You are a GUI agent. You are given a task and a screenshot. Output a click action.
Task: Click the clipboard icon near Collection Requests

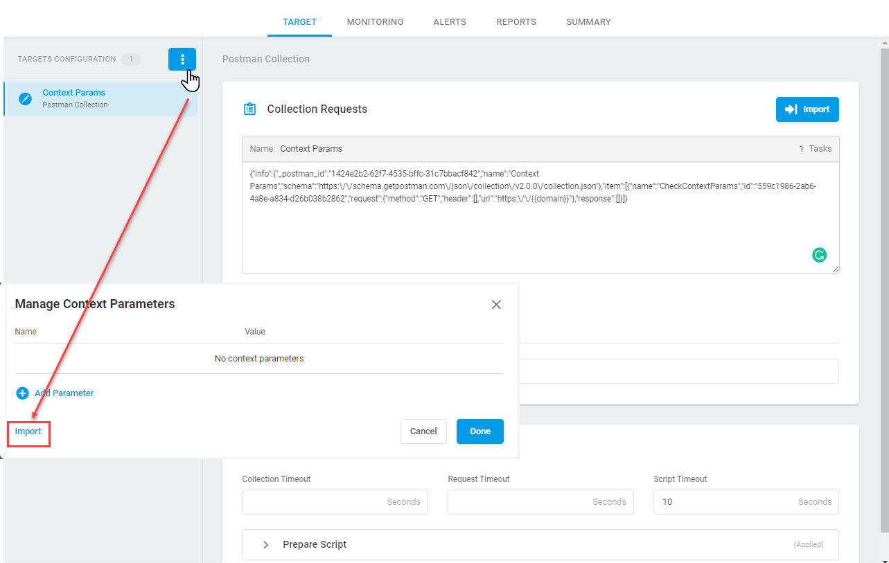pyautogui.click(x=249, y=109)
